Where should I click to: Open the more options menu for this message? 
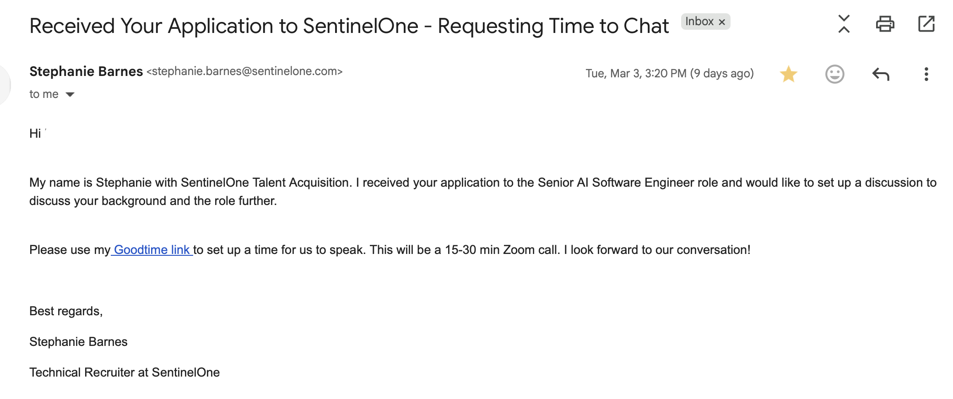point(926,73)
